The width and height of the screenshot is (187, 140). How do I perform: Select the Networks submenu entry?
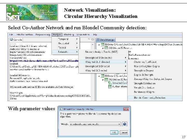[66, 52]
